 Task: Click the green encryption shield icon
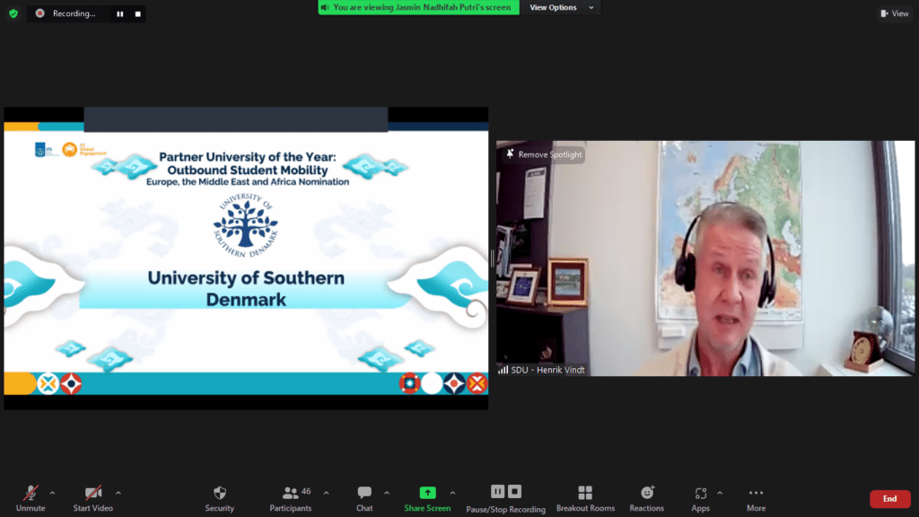pos(13,13)
